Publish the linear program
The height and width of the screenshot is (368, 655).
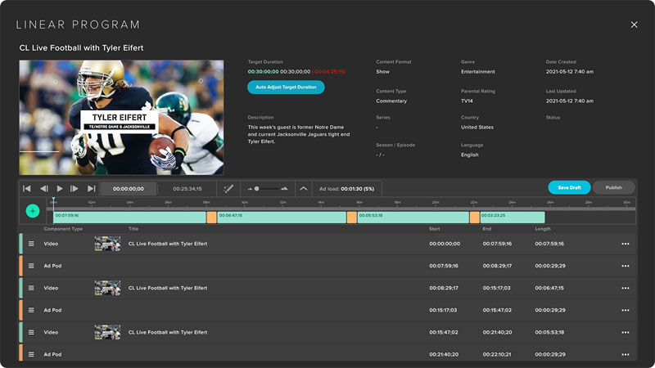613,187
